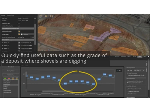Click the green plus add report icon
Viewport: 150px width, 112px height.
coord(5,79)
